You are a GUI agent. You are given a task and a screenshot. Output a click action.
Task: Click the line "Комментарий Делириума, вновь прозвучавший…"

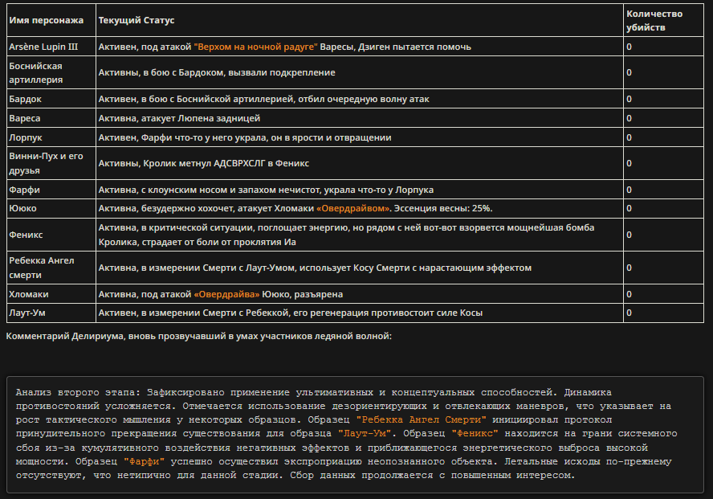click(x=198, y=336)
